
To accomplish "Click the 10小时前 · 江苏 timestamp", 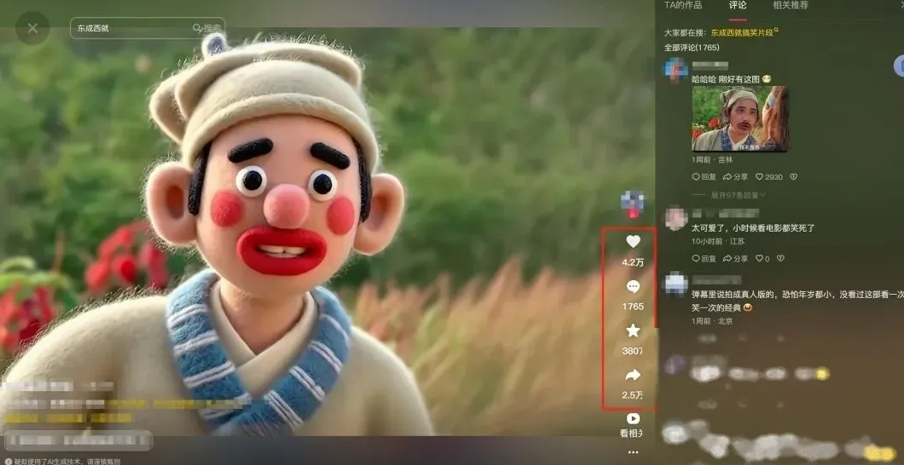I will (718, 242).
